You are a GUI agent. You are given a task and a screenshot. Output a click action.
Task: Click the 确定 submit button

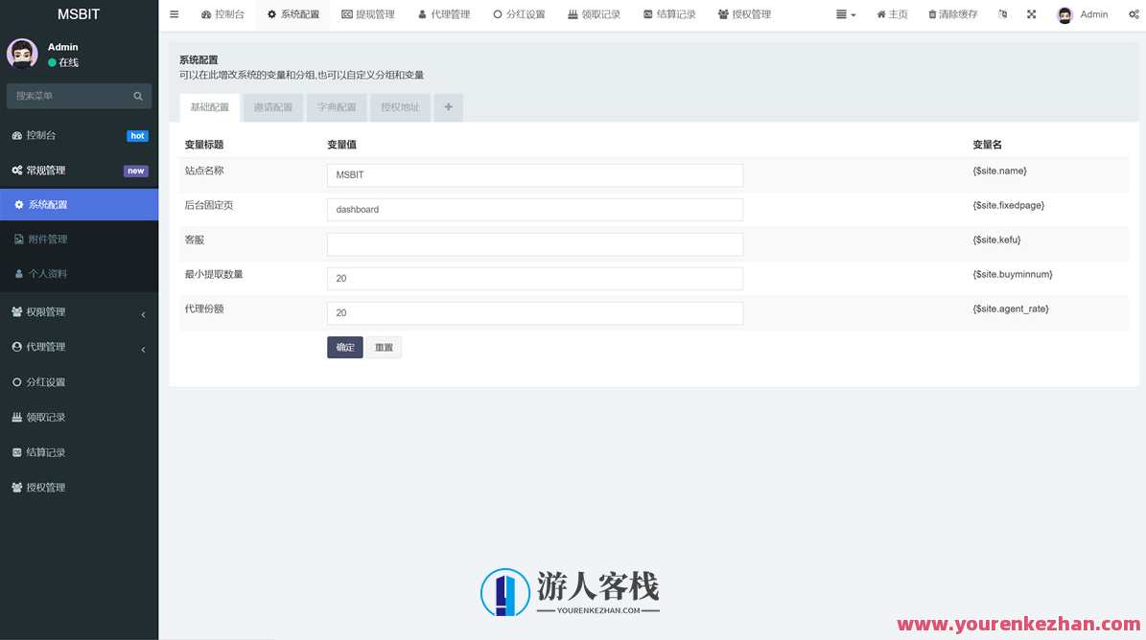(x=344, y=348)
